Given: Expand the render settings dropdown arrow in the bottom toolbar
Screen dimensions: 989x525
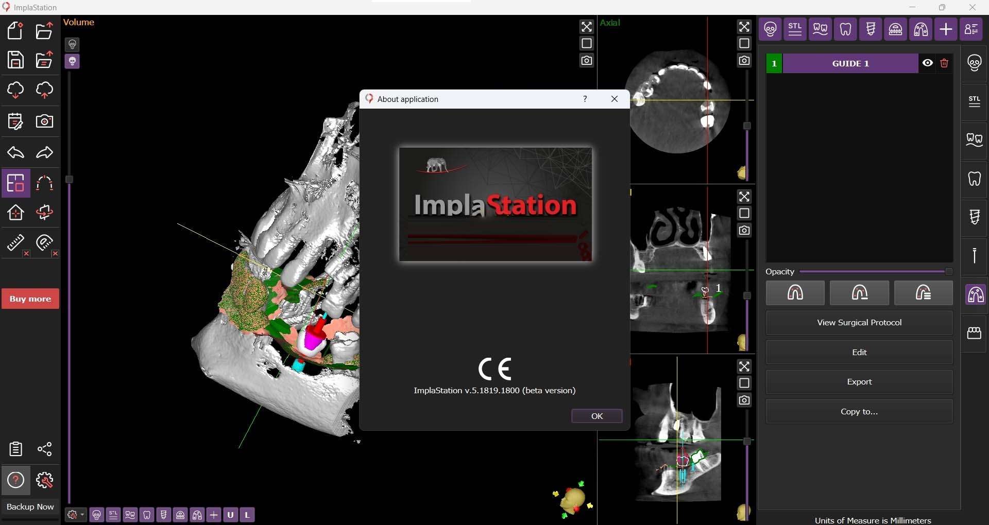Looking at the screenshot, I should click(83, 515).
